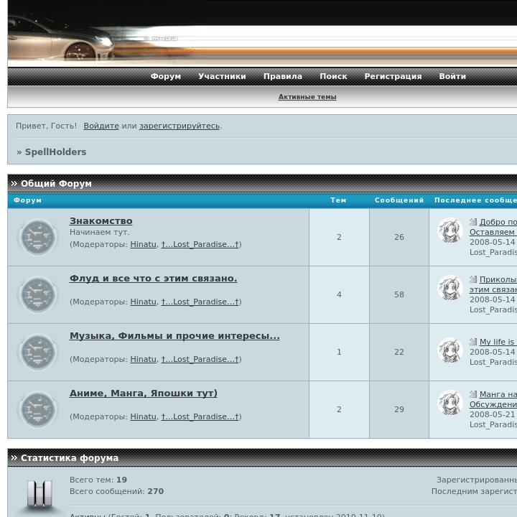The image size is (517, 517).
Task: Open the Приколы last post link
Action: click(498, 279)
